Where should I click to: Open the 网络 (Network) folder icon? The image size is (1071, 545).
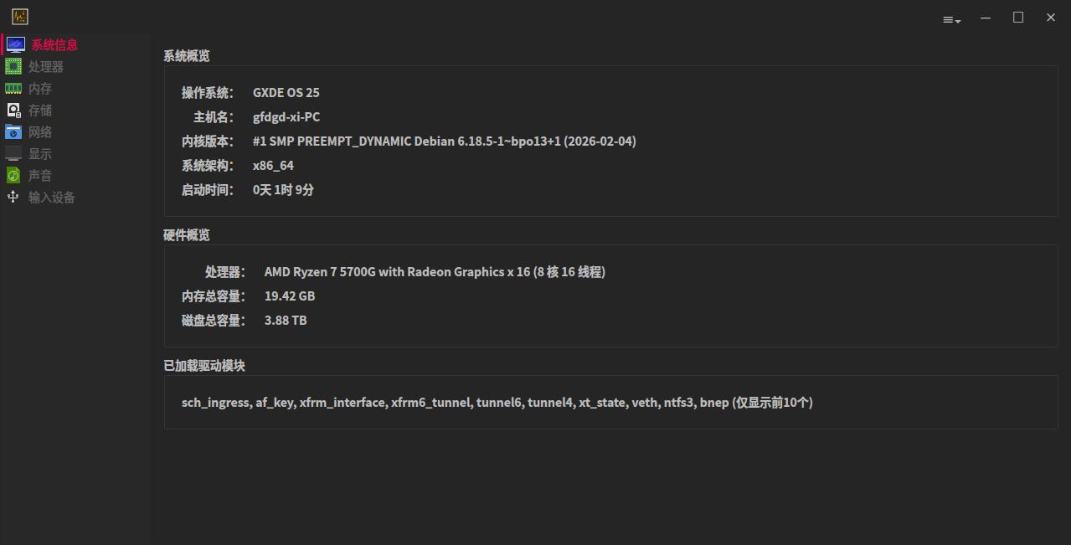pyautogui.click(x=13, y=131)
